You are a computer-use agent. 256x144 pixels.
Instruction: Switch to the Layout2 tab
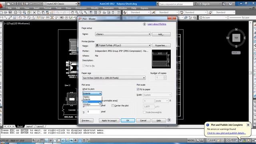click(40, 126)
